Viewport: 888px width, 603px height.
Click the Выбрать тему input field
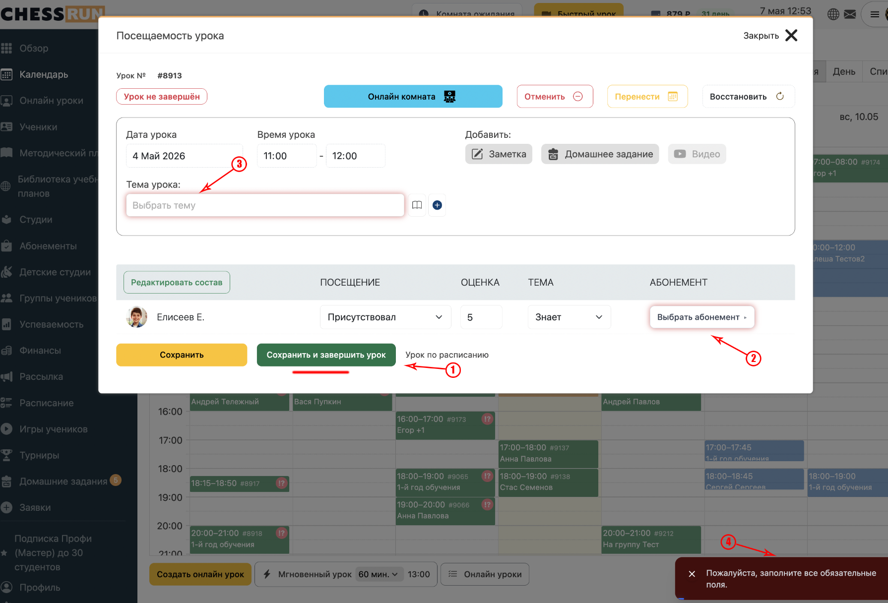pyautogui.click(x=265, y=205)
